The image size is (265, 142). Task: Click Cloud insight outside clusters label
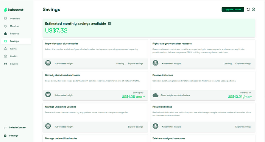tap(175, 95)
